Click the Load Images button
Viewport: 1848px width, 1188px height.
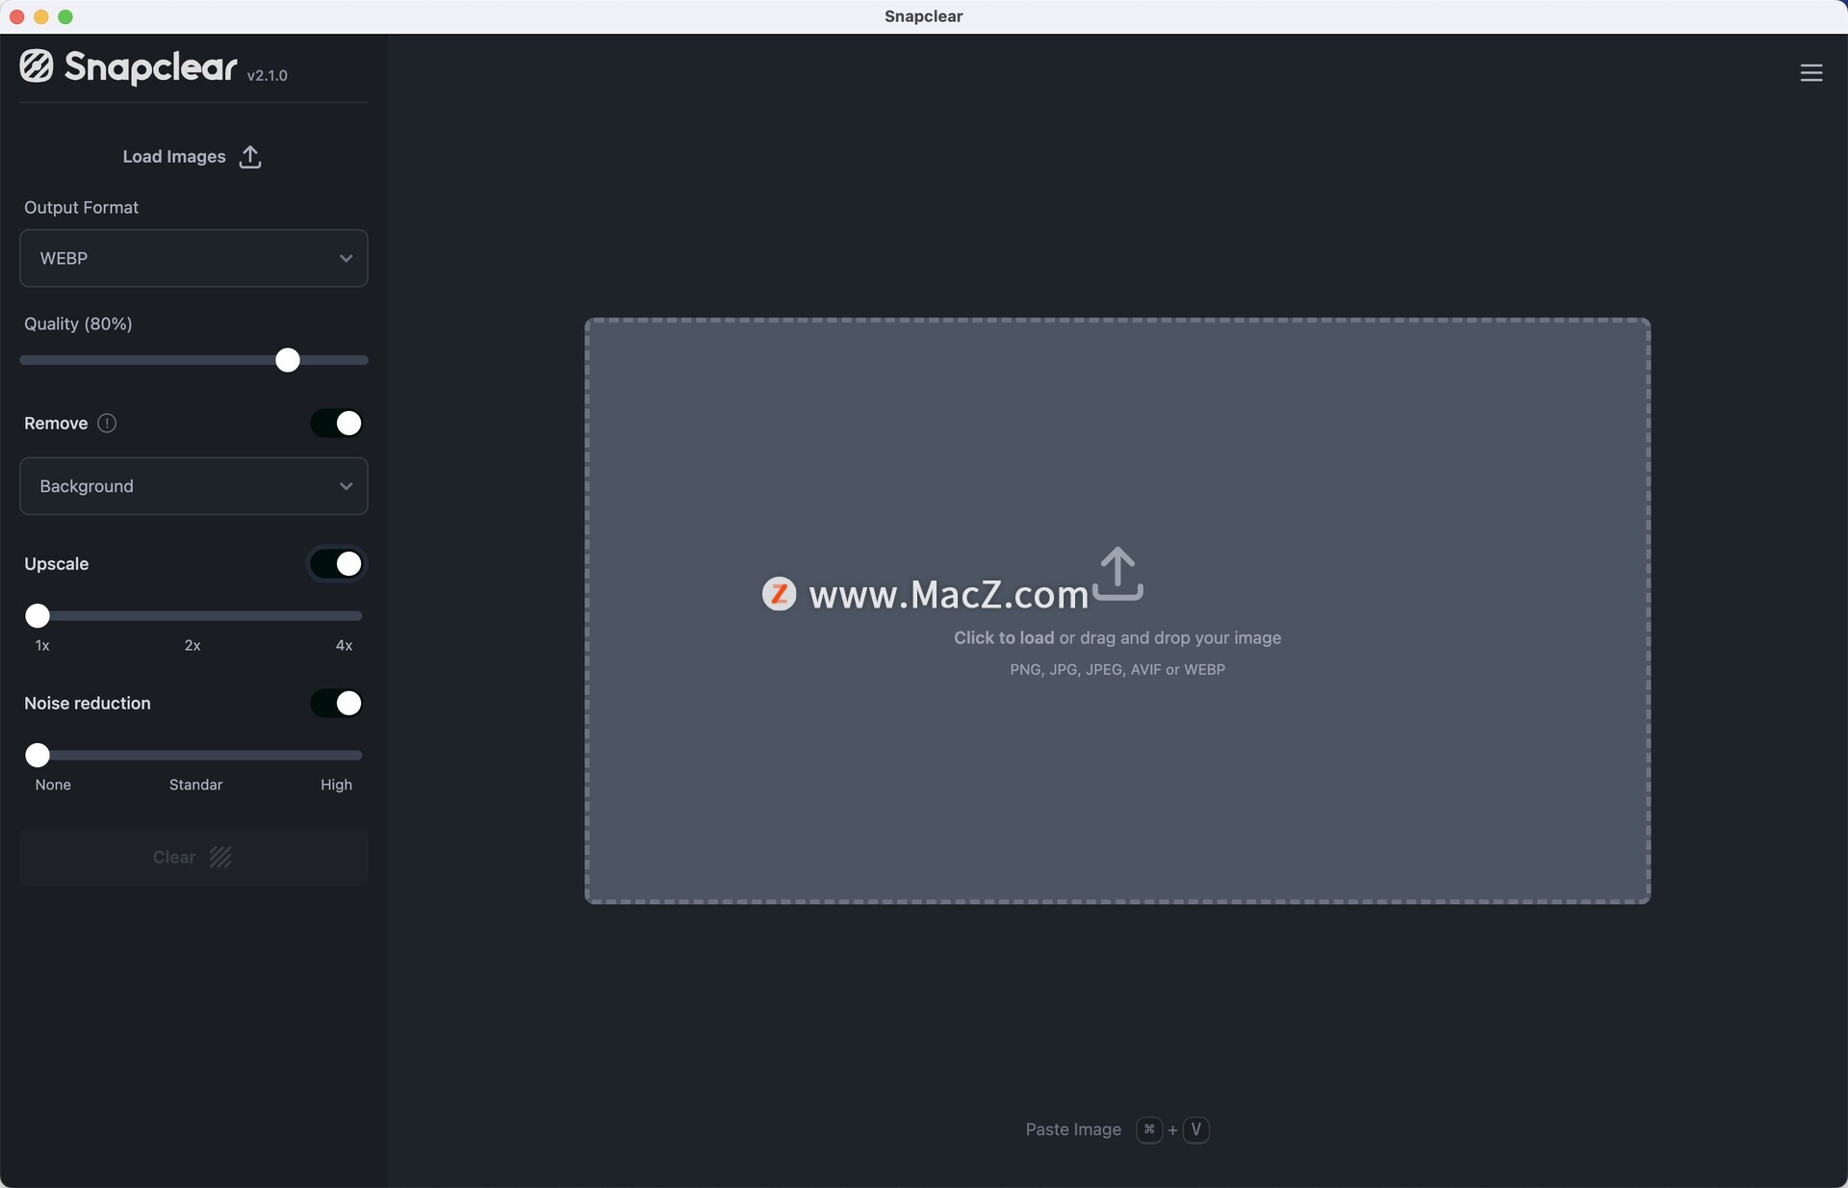(x=192, y=157)
